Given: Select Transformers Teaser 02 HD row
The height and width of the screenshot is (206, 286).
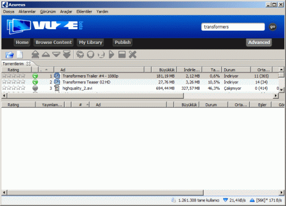Looking at the screenshot, I should (140, 82).
